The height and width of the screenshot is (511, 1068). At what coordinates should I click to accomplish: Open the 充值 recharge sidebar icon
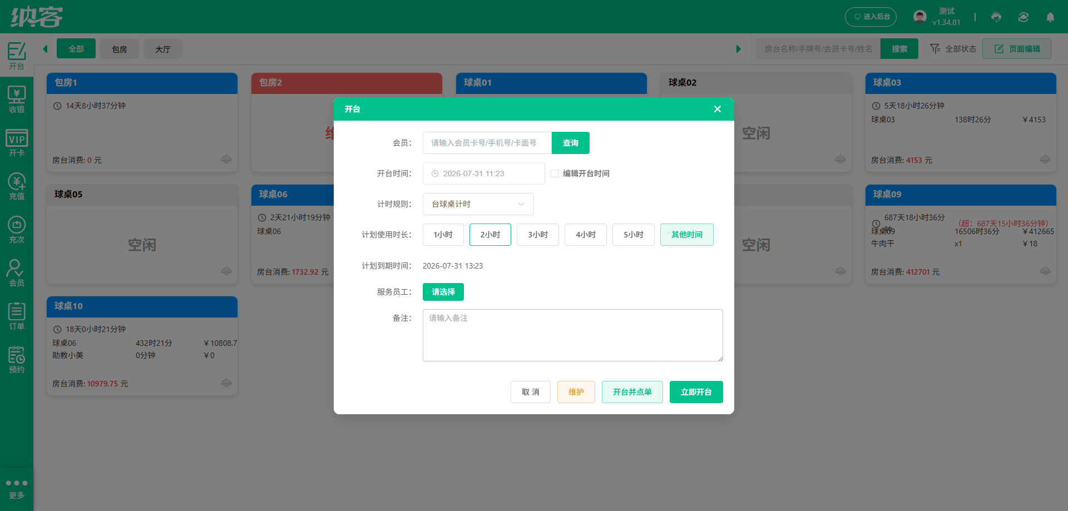click(17, 186)
